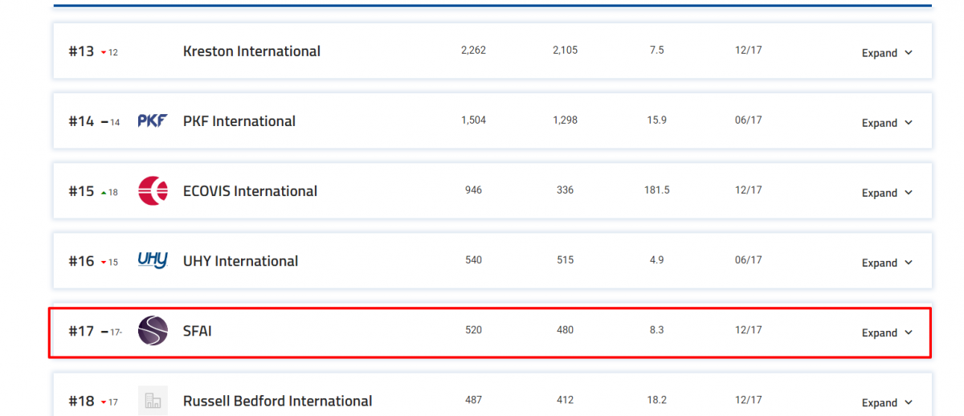The height and width of the screenshot is (416, 964).
Task: Select SFAI's 12/17 date
Action: click(748, 329)
